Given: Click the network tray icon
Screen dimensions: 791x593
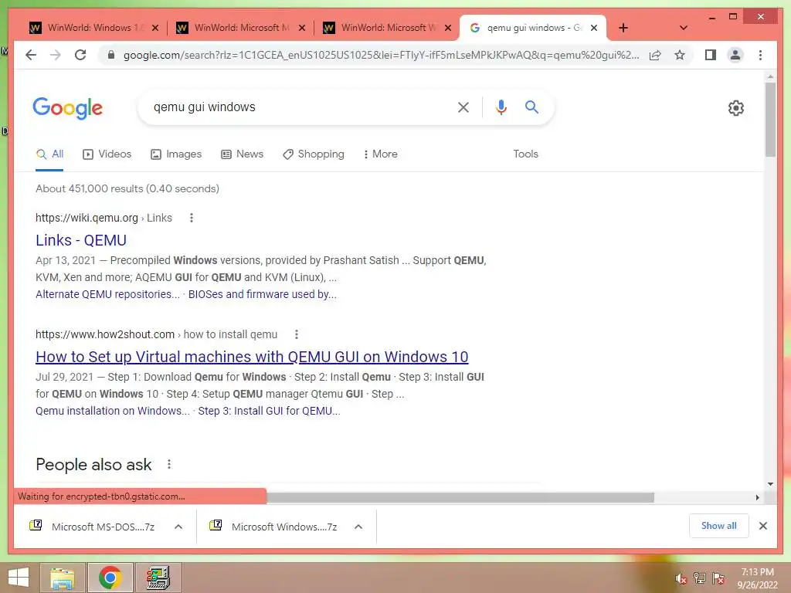Looking at the screenshot, I should point(700,578).
